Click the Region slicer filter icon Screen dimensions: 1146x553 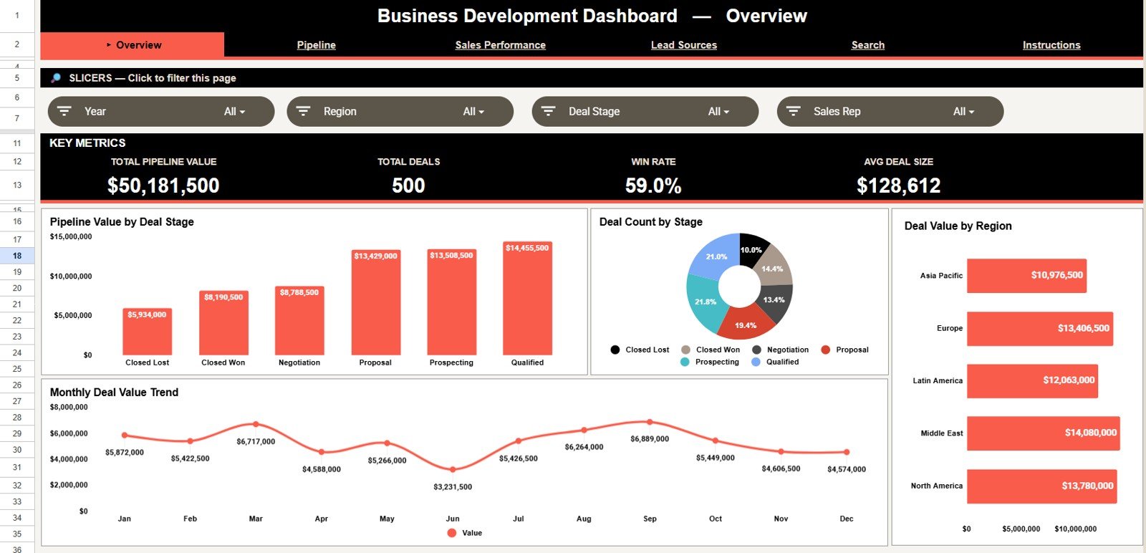click(x=303, y=111)
